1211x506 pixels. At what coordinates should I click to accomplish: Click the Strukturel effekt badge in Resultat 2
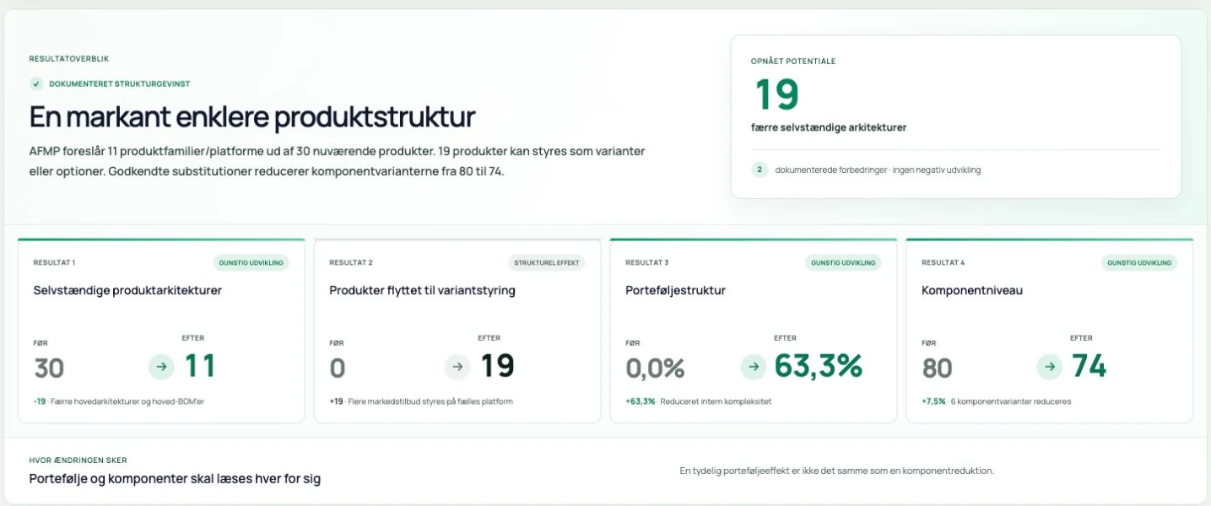[547, 262]
